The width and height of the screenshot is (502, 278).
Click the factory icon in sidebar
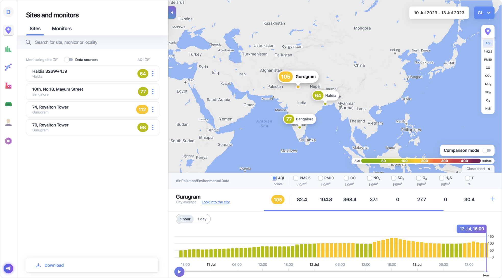8,86
